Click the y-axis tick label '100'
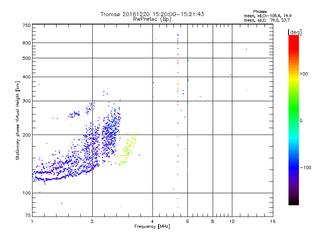 26,193
